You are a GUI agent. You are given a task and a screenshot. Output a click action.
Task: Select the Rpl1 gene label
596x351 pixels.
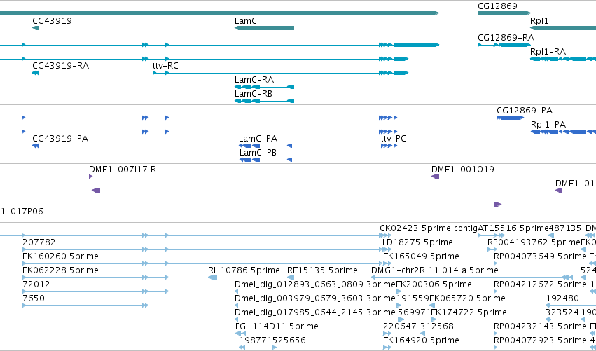pyautogui.click(x=539, y=21)
